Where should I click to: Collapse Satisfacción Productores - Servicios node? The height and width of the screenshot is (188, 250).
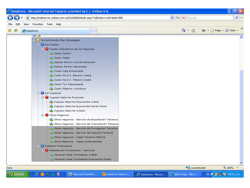coord(42,150)
